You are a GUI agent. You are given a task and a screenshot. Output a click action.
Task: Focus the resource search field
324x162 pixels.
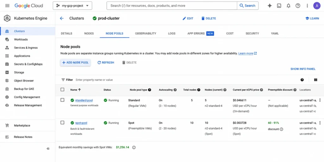coord(172,6)
